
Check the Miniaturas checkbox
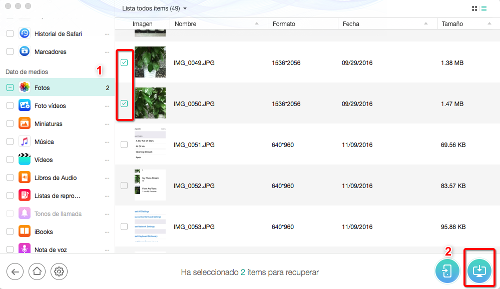point(10,123)
